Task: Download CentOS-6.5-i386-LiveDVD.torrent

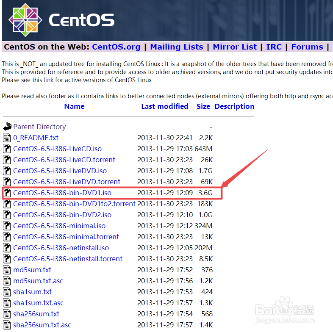Action: click(x=67, y=182)
